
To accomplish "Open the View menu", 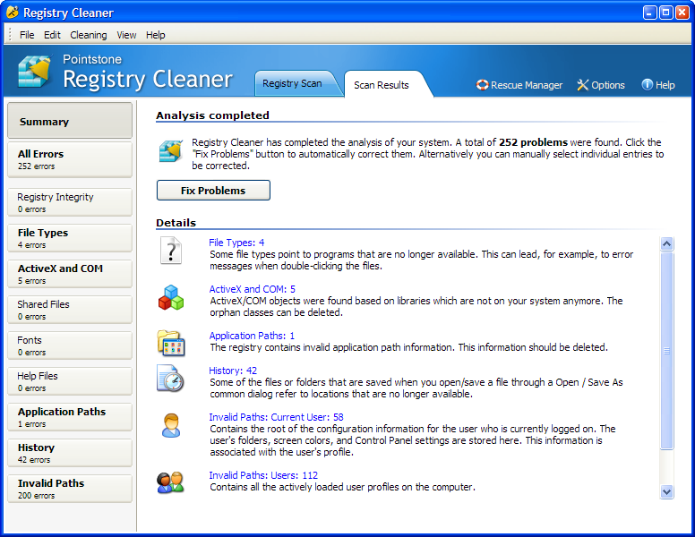I will [x=126, y=35].
